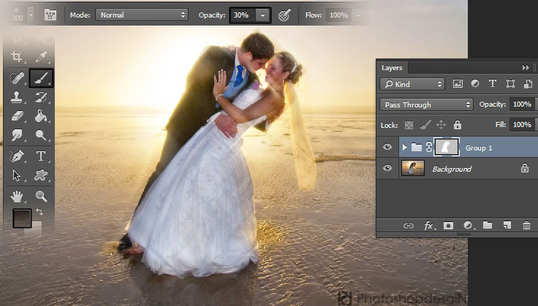Select the Horizontal Type tool

click(x=41, y=156)
